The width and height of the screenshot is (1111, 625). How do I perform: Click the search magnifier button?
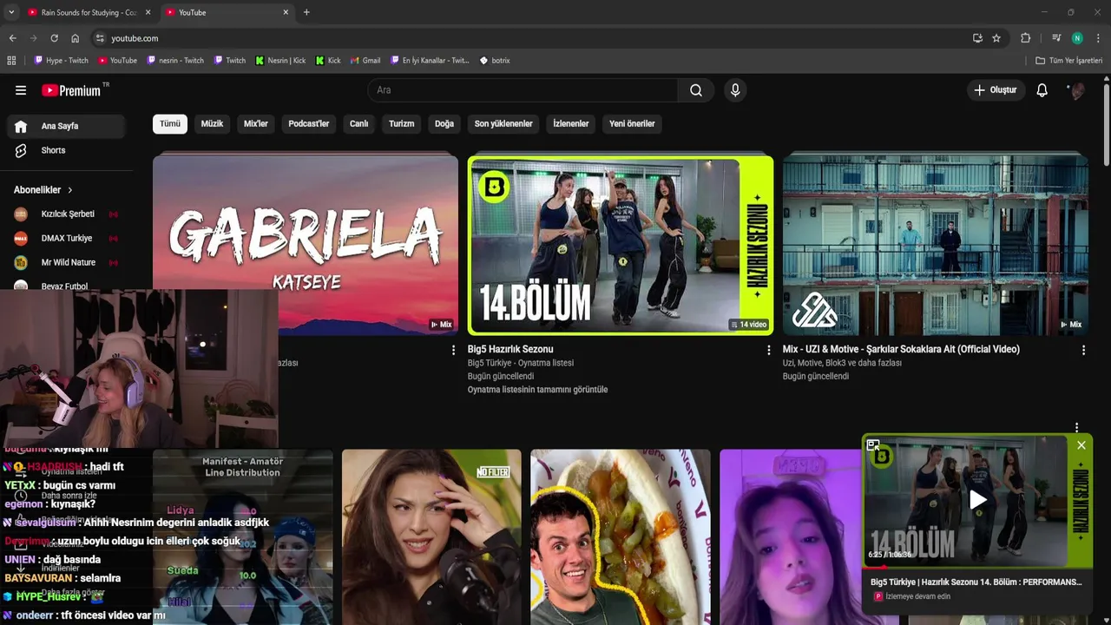pyautogui.click(x=696, y=90)
